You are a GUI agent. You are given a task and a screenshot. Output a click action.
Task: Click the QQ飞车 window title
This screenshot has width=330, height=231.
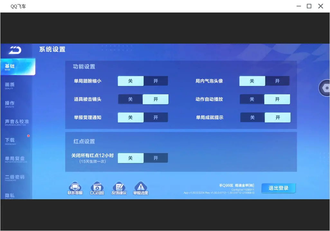pos(18,6)
